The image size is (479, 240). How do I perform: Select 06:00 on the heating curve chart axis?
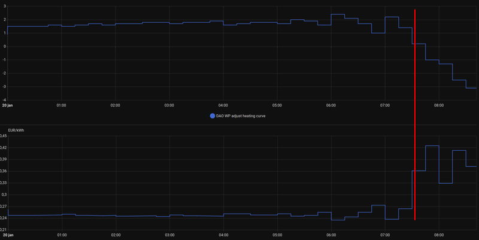pyautogui.click(x=331, y=105)
